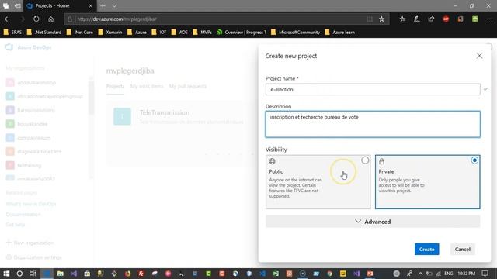Open File Explorer from taskbar

[61, 274]
